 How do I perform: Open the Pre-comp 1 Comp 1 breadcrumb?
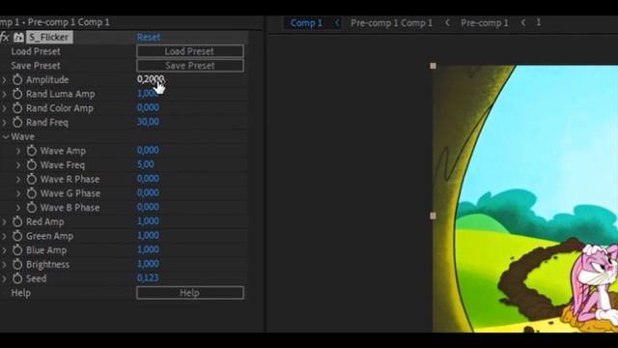(391, 23)
